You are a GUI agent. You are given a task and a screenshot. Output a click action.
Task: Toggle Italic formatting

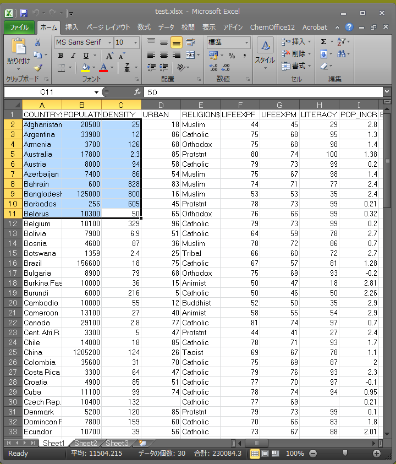click(73, 56)
